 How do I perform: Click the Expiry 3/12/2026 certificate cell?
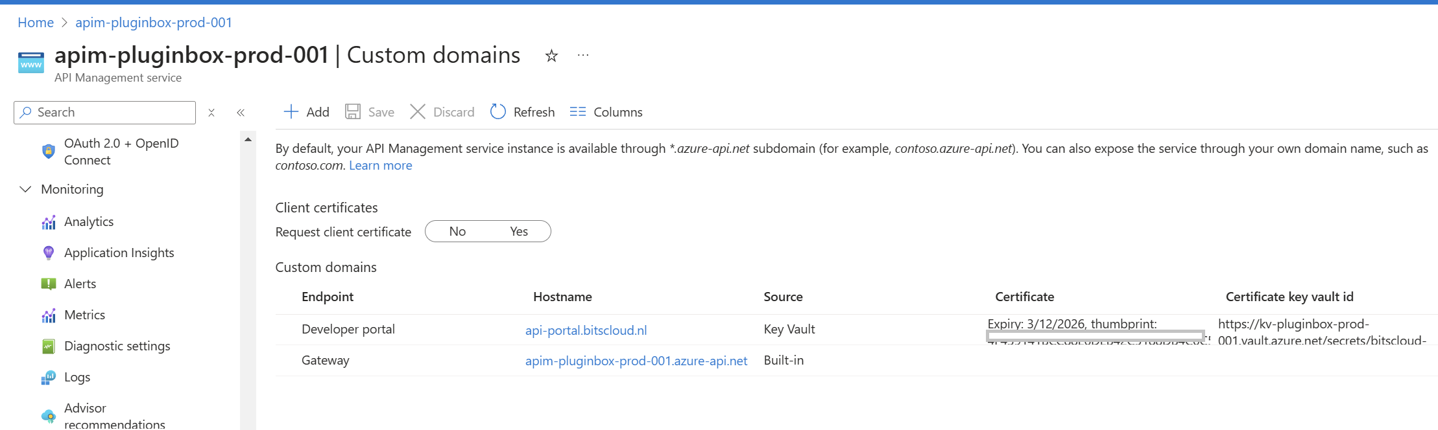[1098, 330]
